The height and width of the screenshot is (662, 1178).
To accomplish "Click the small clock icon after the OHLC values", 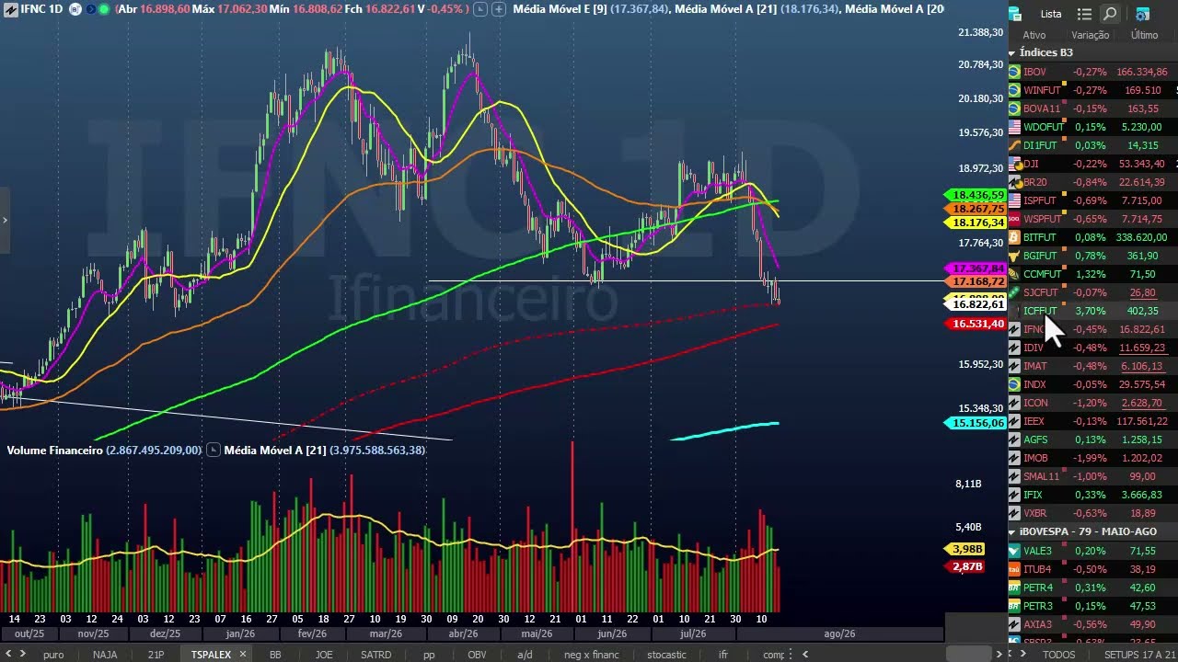I will click(481, 9).
